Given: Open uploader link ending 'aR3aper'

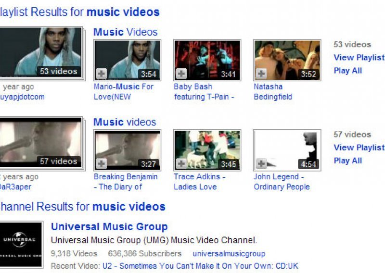Looking at the screenshot, I should 15,187.
